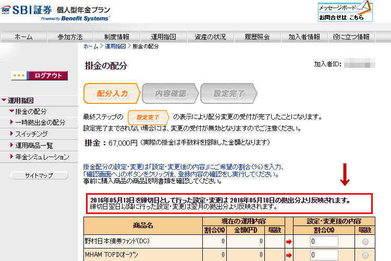391x261 pixels.
Task: Click the 内容確認 step indicator
Action: pos(170,93)
